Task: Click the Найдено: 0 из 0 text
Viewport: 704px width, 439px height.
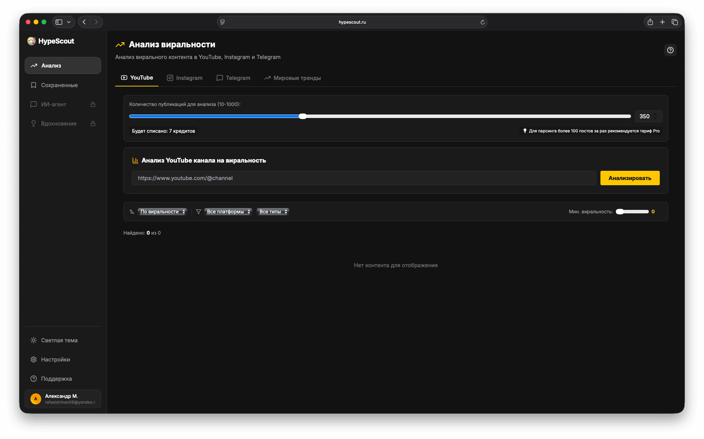Action: pos(142,233)
